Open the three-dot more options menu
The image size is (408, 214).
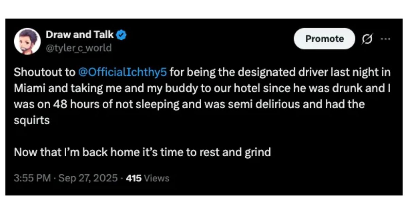pos(385,39)
